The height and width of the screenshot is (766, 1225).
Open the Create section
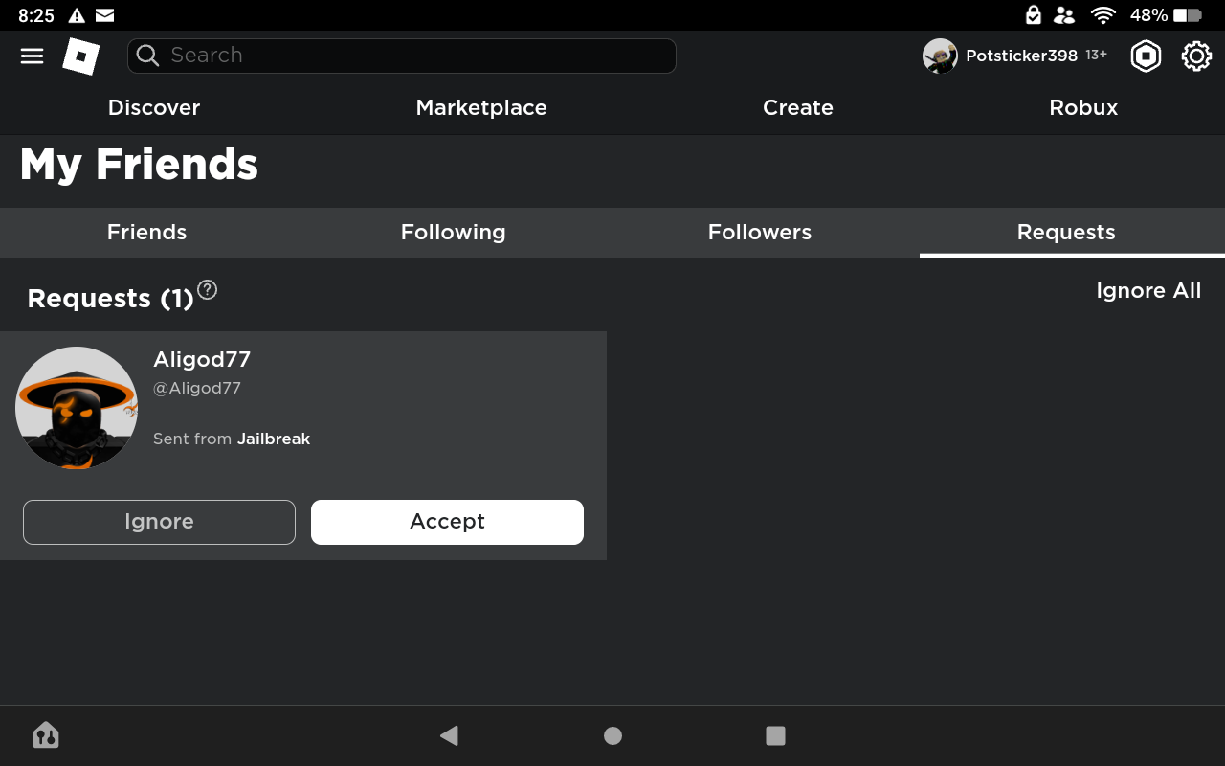pos(798,108)
